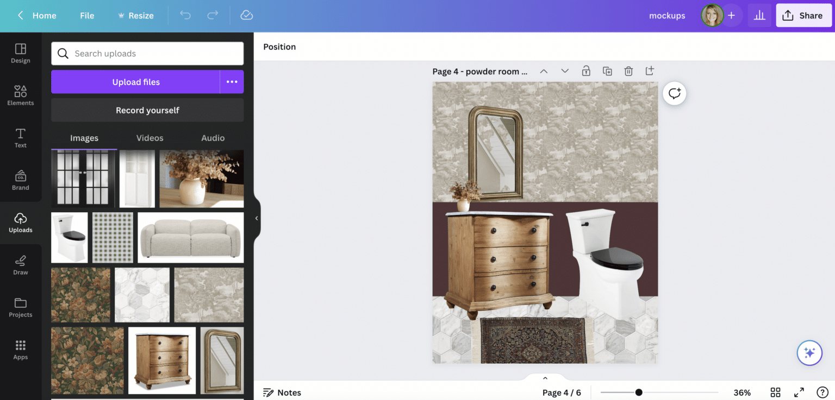
Task: Move page 4 down
Action: click(x=565, y=71)
